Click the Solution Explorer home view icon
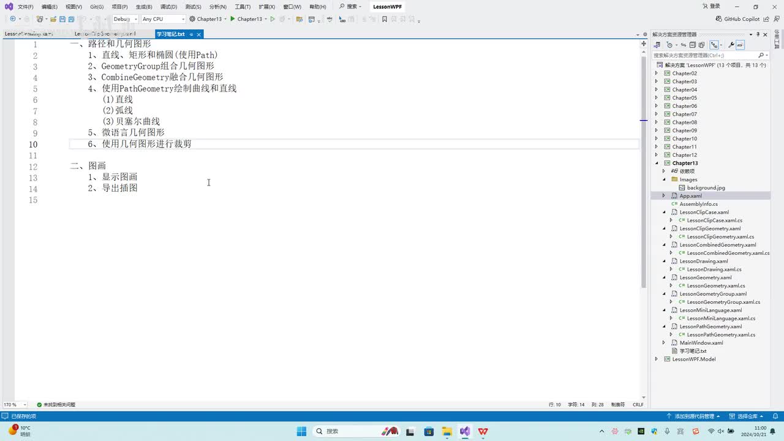784x441 pixels. point(657,45)
